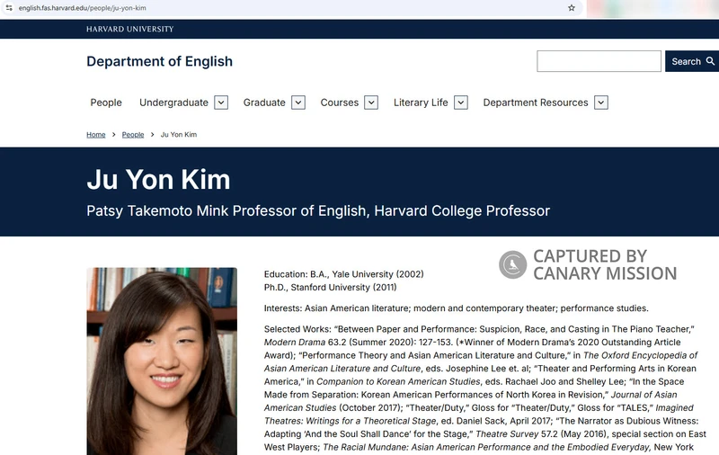Click the Ju Yon Kim page heading
719x455 pixels.
tap(158, 179)
